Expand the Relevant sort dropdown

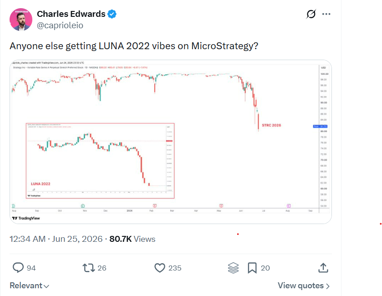[x=29, y=286]
